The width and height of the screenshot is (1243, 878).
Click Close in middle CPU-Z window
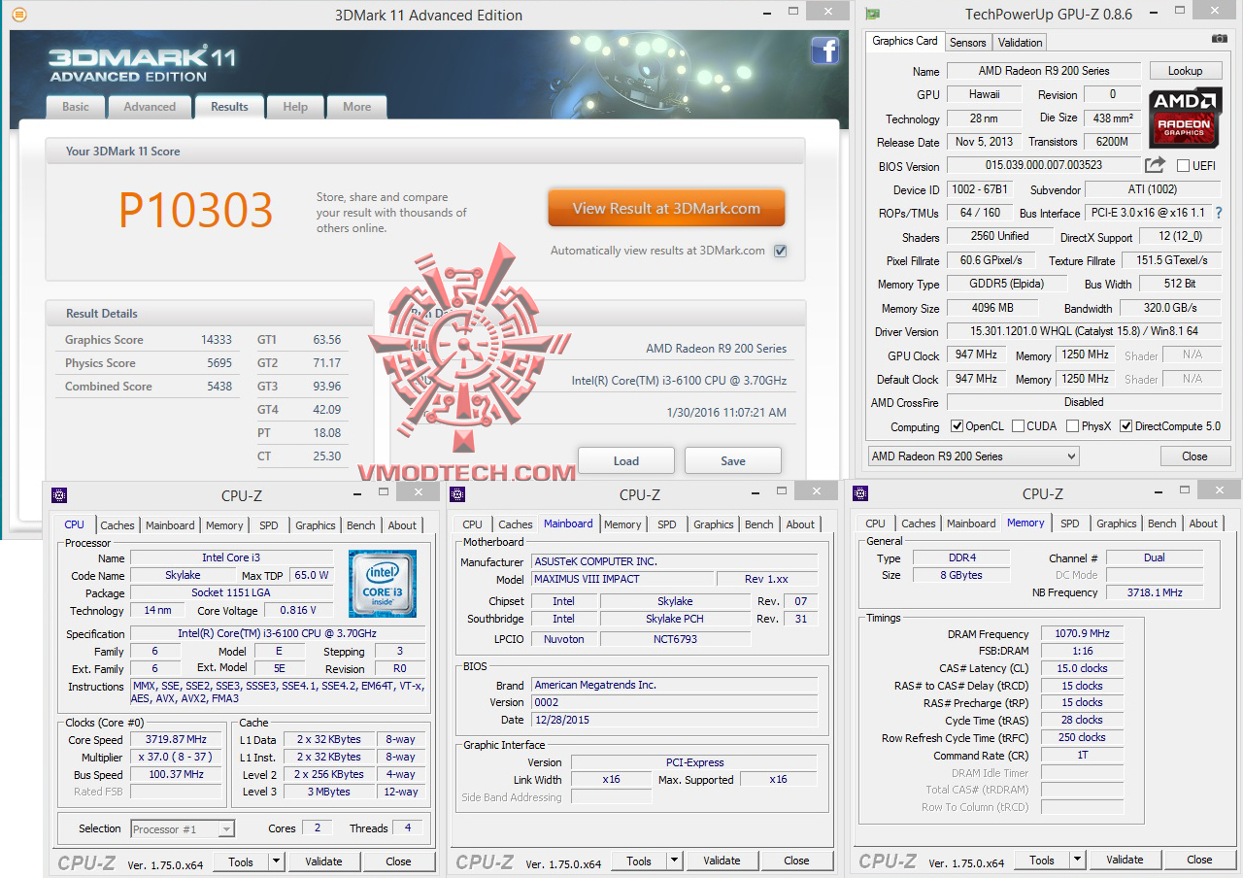[x=796, y=861]
